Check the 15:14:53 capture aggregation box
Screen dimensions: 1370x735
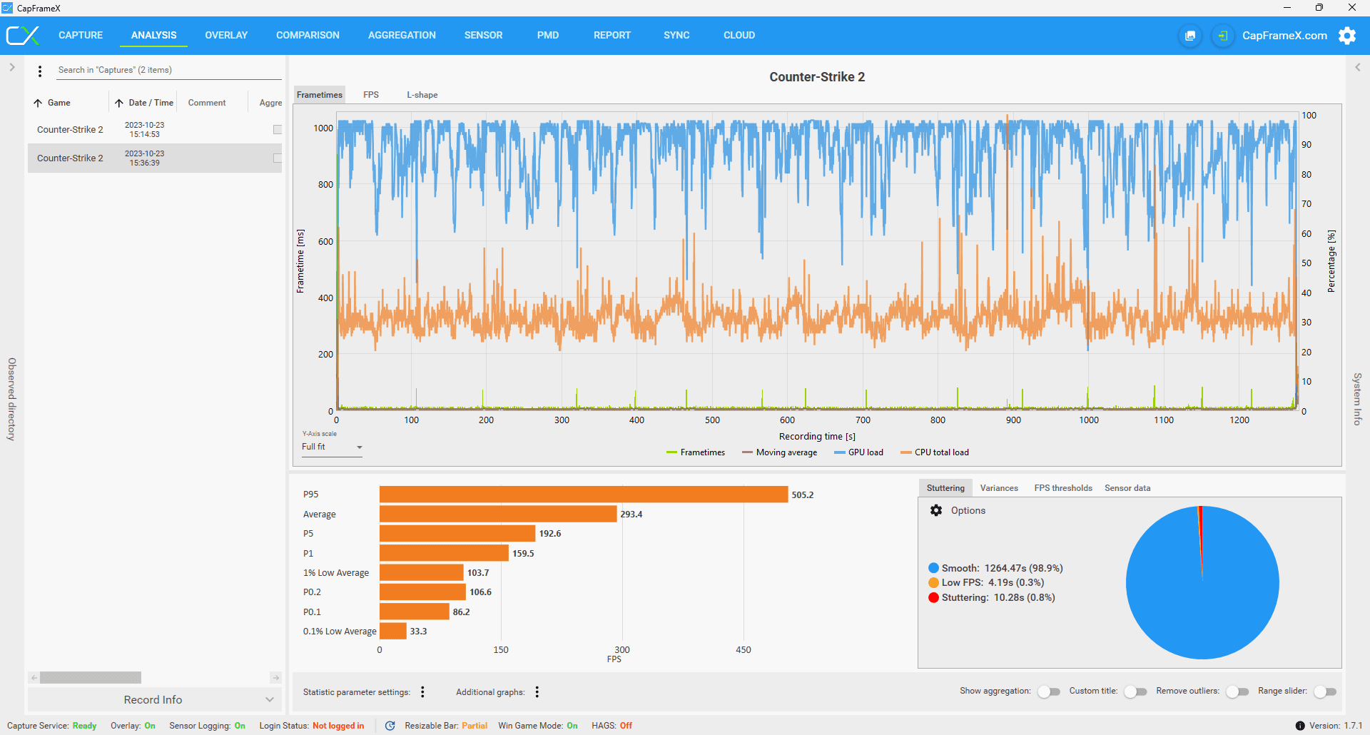(278, 129)
